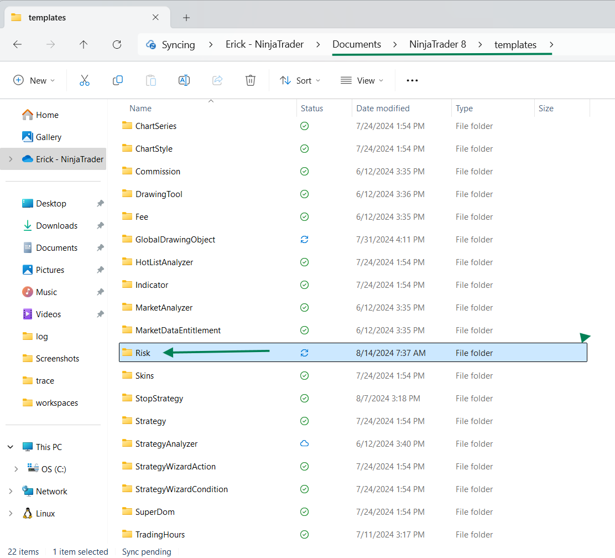Expand the OS (C:) drive node
The width and height of the screenshot is (615, 558).
[16, 469]
